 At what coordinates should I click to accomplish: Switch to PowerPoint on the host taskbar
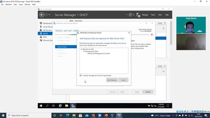[x=106, y=115]
